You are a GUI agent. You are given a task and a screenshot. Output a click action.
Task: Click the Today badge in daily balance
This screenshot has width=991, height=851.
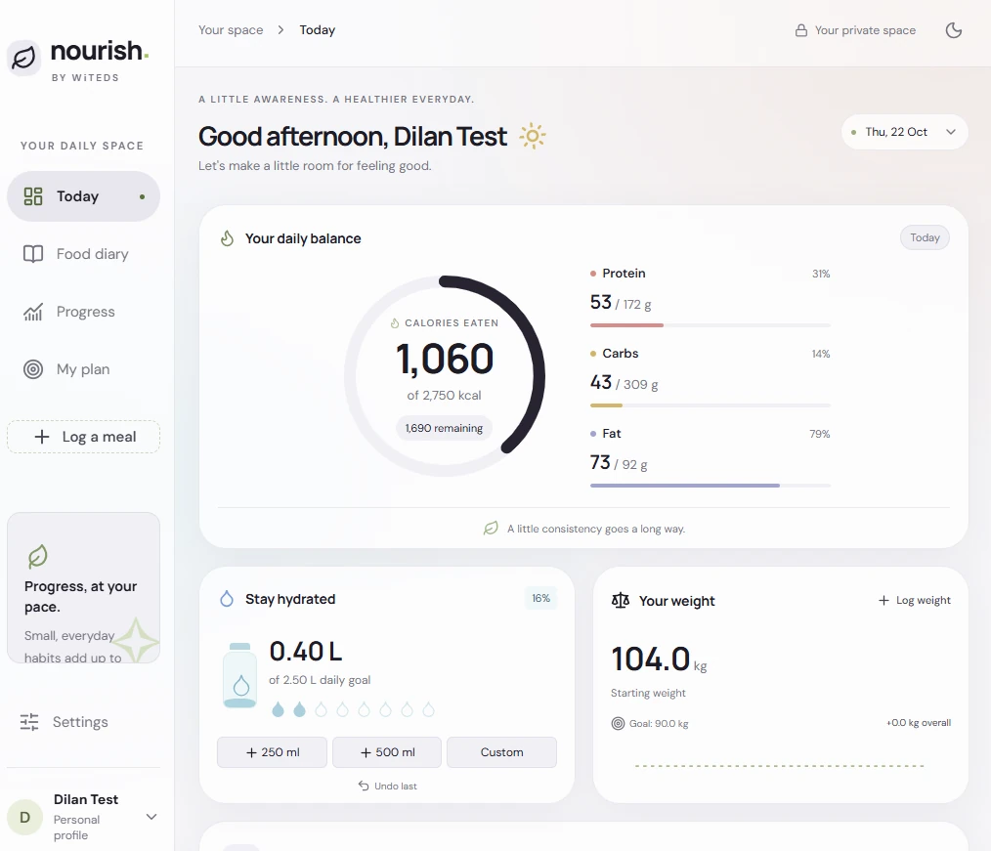pyautogui.click(x=925, y=237)
